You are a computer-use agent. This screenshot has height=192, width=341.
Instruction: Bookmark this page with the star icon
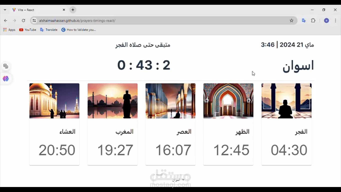(x=291, y=20)
